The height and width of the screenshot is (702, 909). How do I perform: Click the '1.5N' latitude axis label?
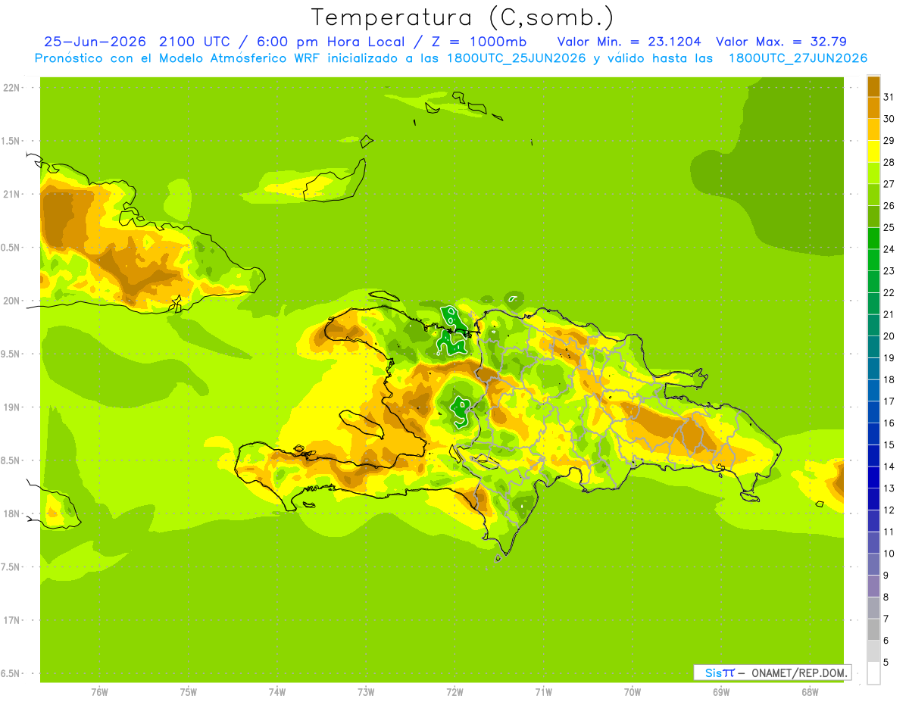11,141
